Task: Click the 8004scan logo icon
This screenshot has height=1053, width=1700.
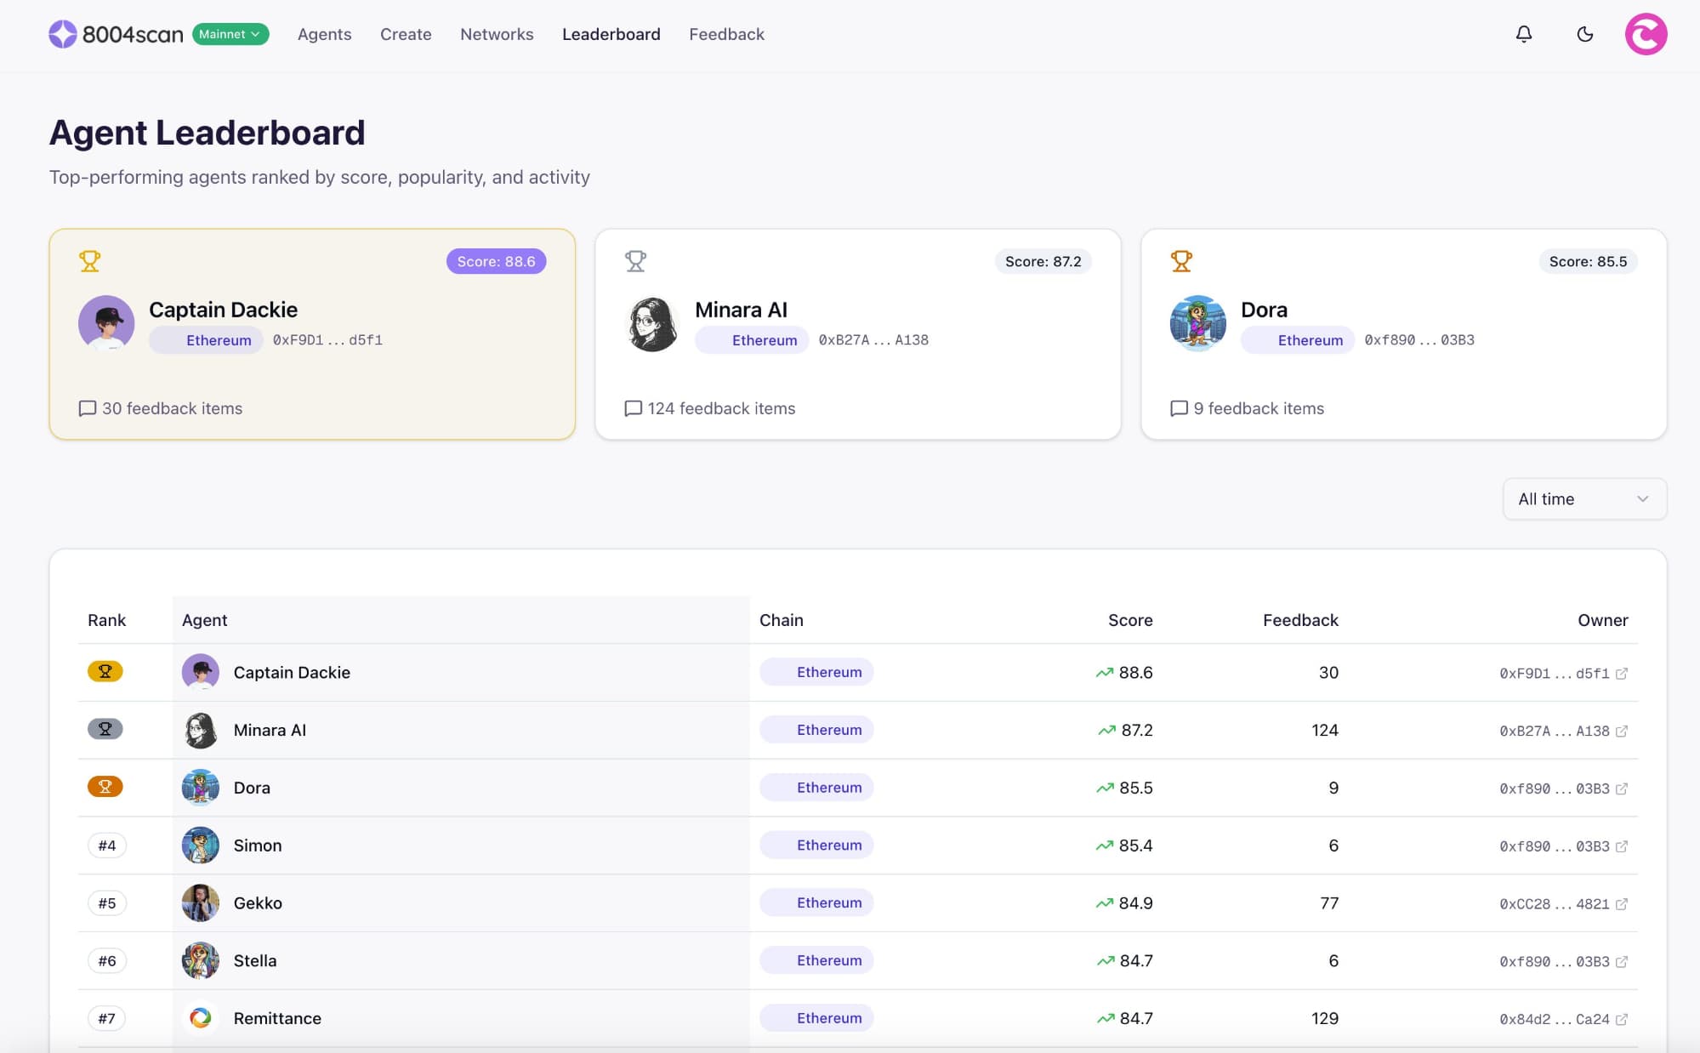Action: tap(63, 34)
